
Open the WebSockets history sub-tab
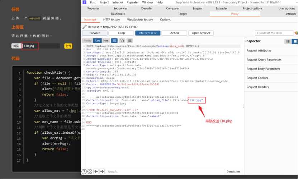point(140,20)
